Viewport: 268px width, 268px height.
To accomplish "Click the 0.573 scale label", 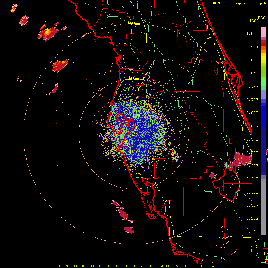I will click(x=252, y=139).
